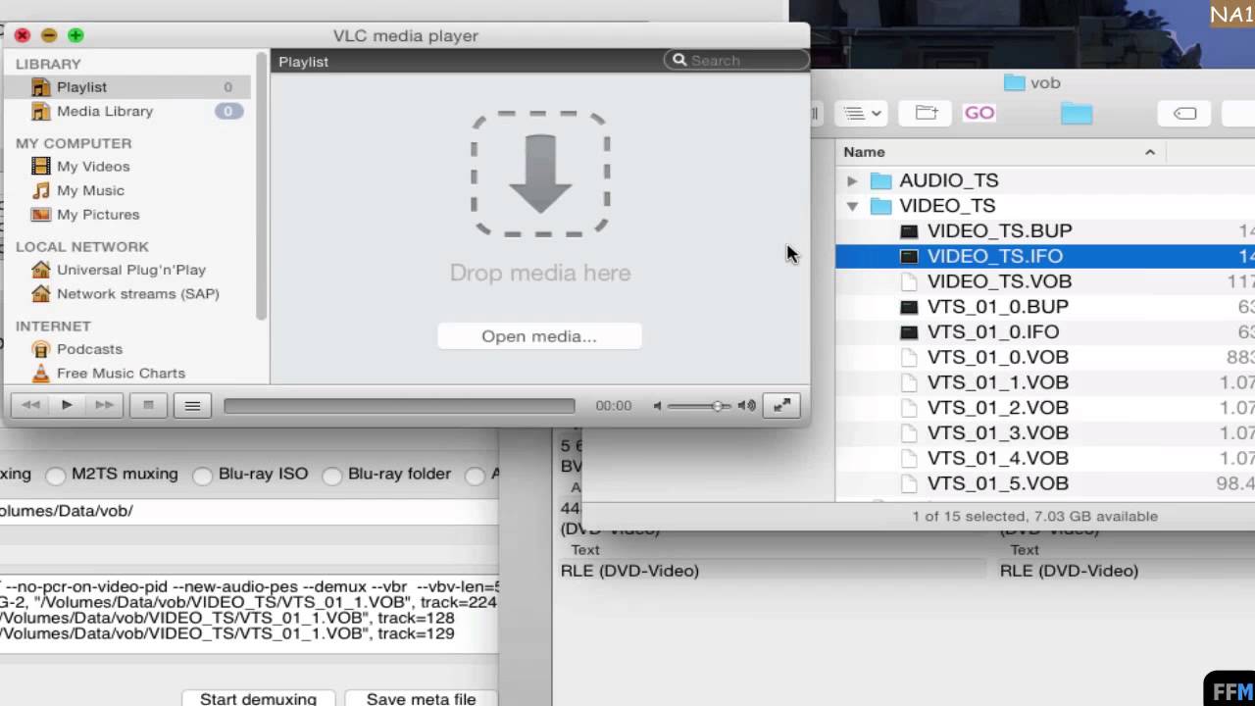The width and height of the screenshot is (1255, 706).
Task: Click the magnifier icon in VLC search
Action: point(679,60)
